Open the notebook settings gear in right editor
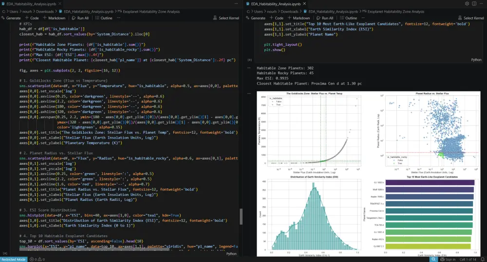Image resolution: width=487 pixels, height=262 pixels. tap(467, 4)
